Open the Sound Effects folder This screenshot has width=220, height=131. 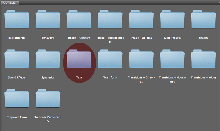tap(17, 59)
